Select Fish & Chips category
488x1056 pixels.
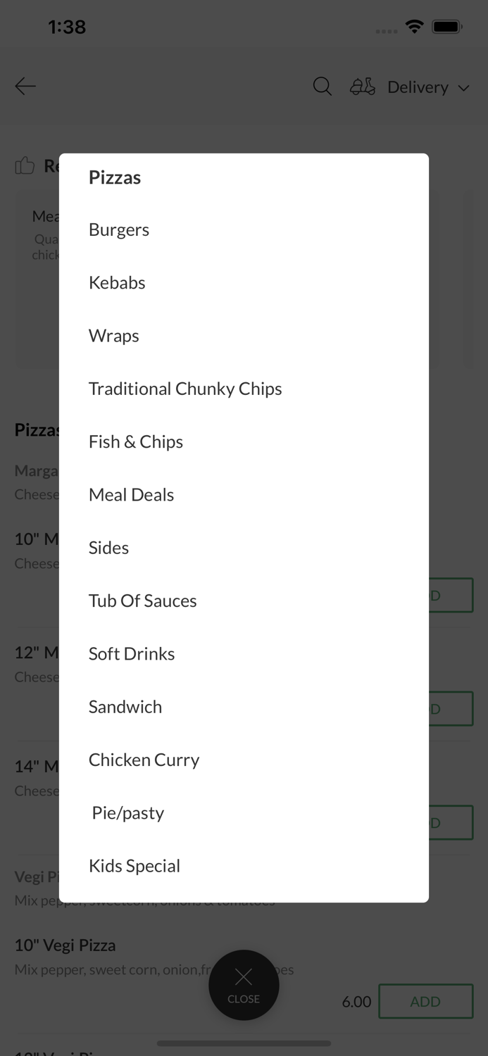(135, 441)
